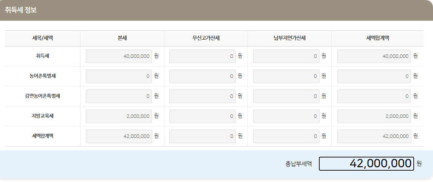Image resolution: width=433 pixels, height=182 pixels.
Task: Click the 납부지연가산세 column header
Action: point(289,39)
